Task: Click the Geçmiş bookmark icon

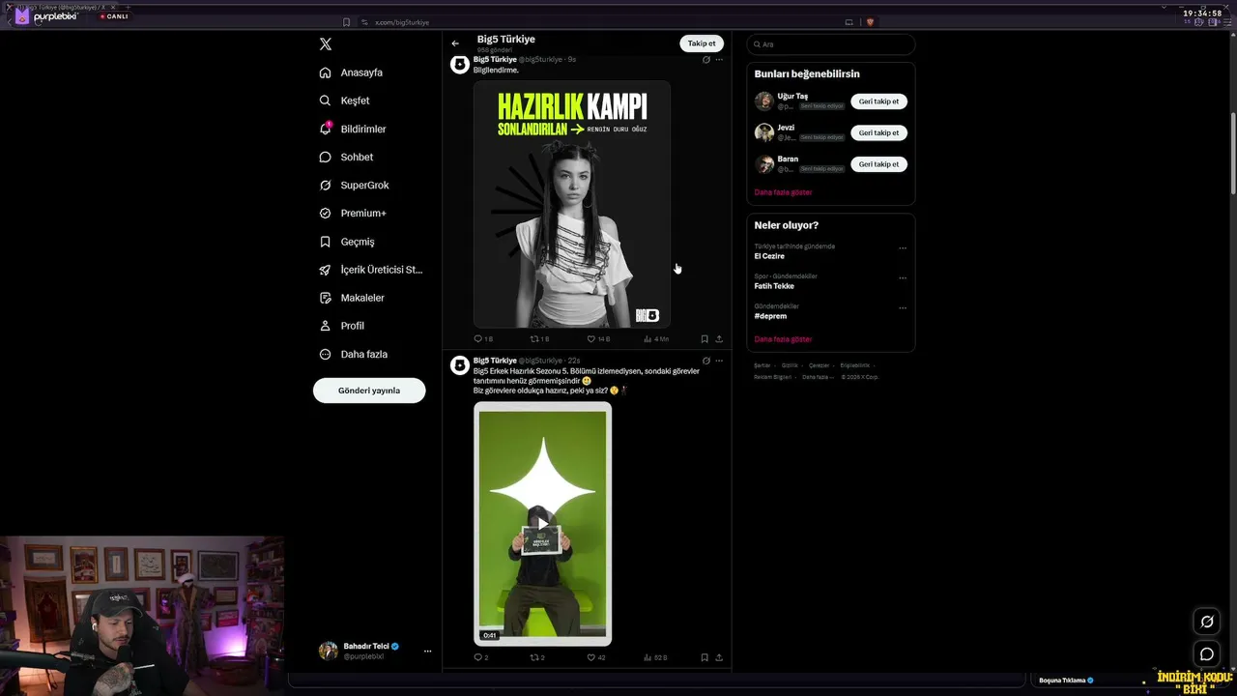Action: click(x=325, y=242)
